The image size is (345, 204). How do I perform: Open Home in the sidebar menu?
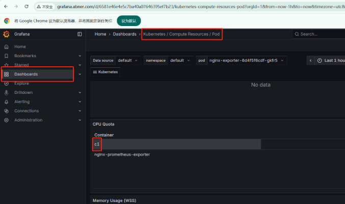pyautogui.click(x=20, y=47)
